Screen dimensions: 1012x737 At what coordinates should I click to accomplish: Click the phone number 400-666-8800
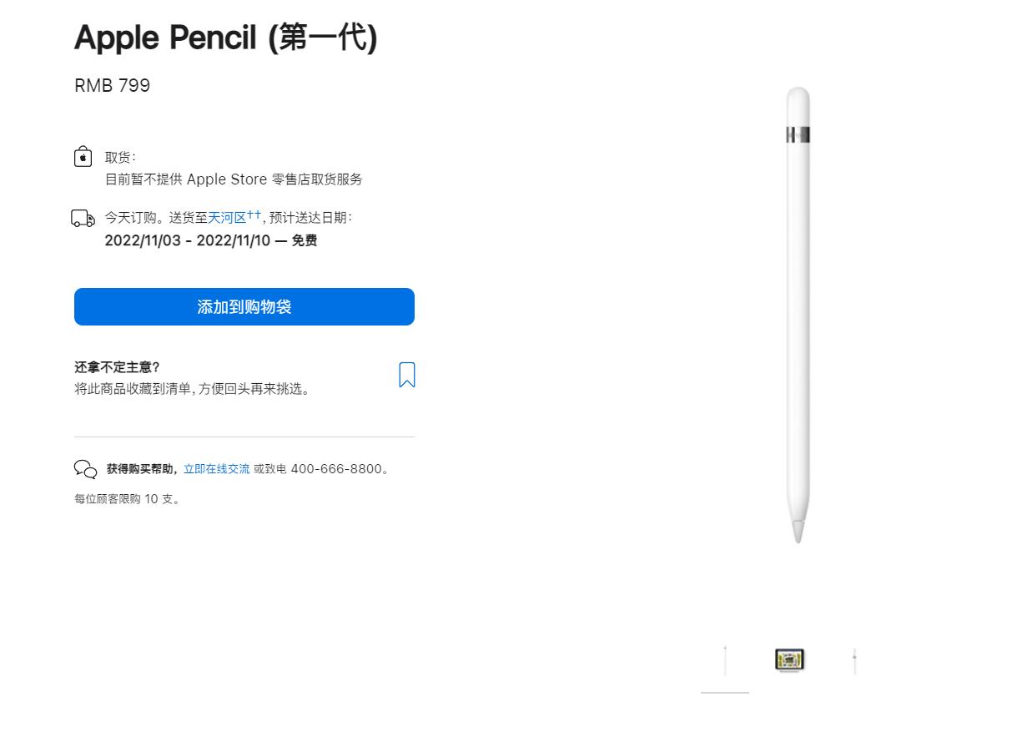point(335,469)
